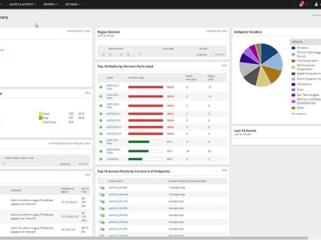Click status icon of node with 39 ports available
The image size is (321, 240).
pyautogui.click(x=101, y=151)
